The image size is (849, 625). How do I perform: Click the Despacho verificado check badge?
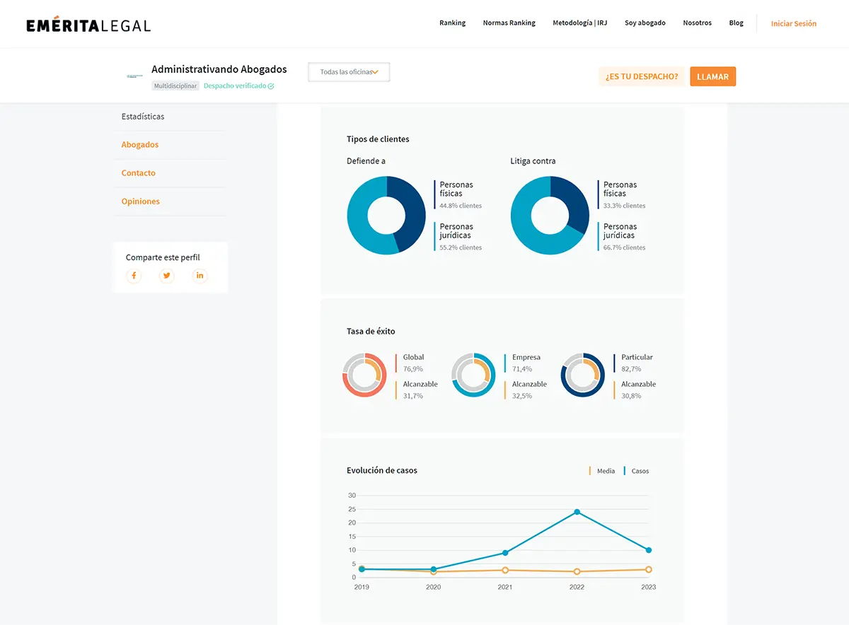pos(271,86)
